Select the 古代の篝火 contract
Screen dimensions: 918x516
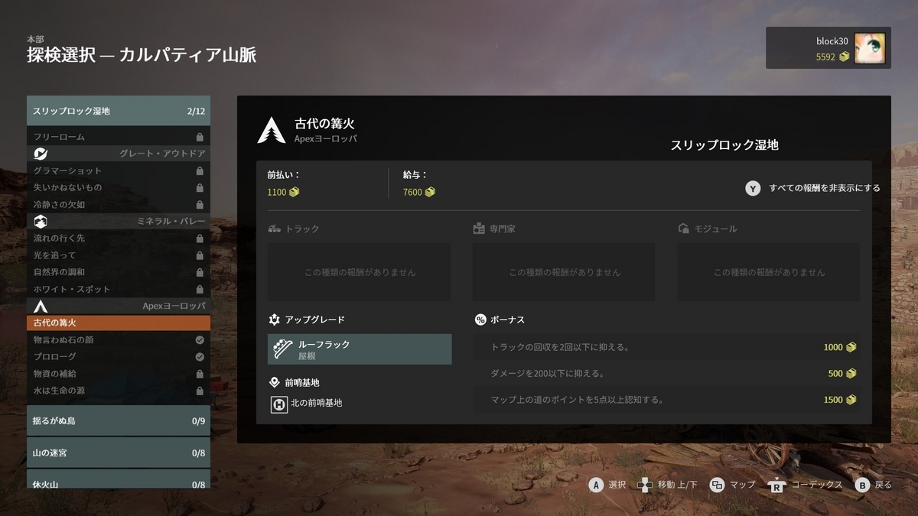pos(119,323)
